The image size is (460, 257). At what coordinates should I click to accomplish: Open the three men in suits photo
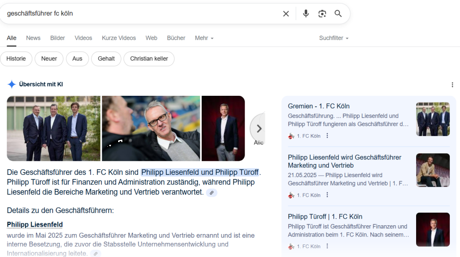click(53, 128)
